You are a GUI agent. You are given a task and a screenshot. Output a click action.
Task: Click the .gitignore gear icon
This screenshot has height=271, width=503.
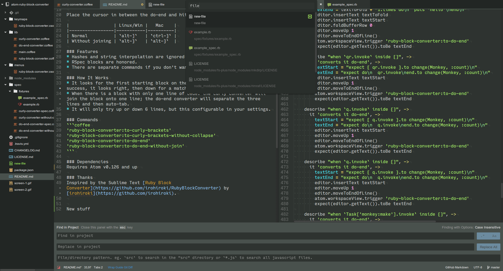(x=11, y=137)
